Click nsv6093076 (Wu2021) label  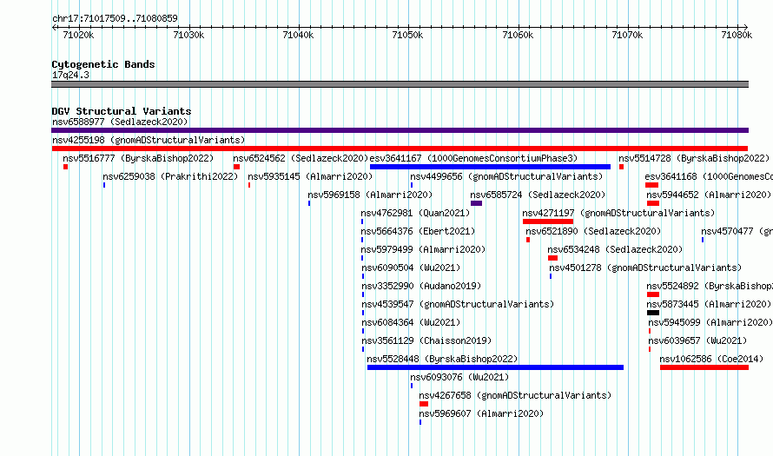459,377
